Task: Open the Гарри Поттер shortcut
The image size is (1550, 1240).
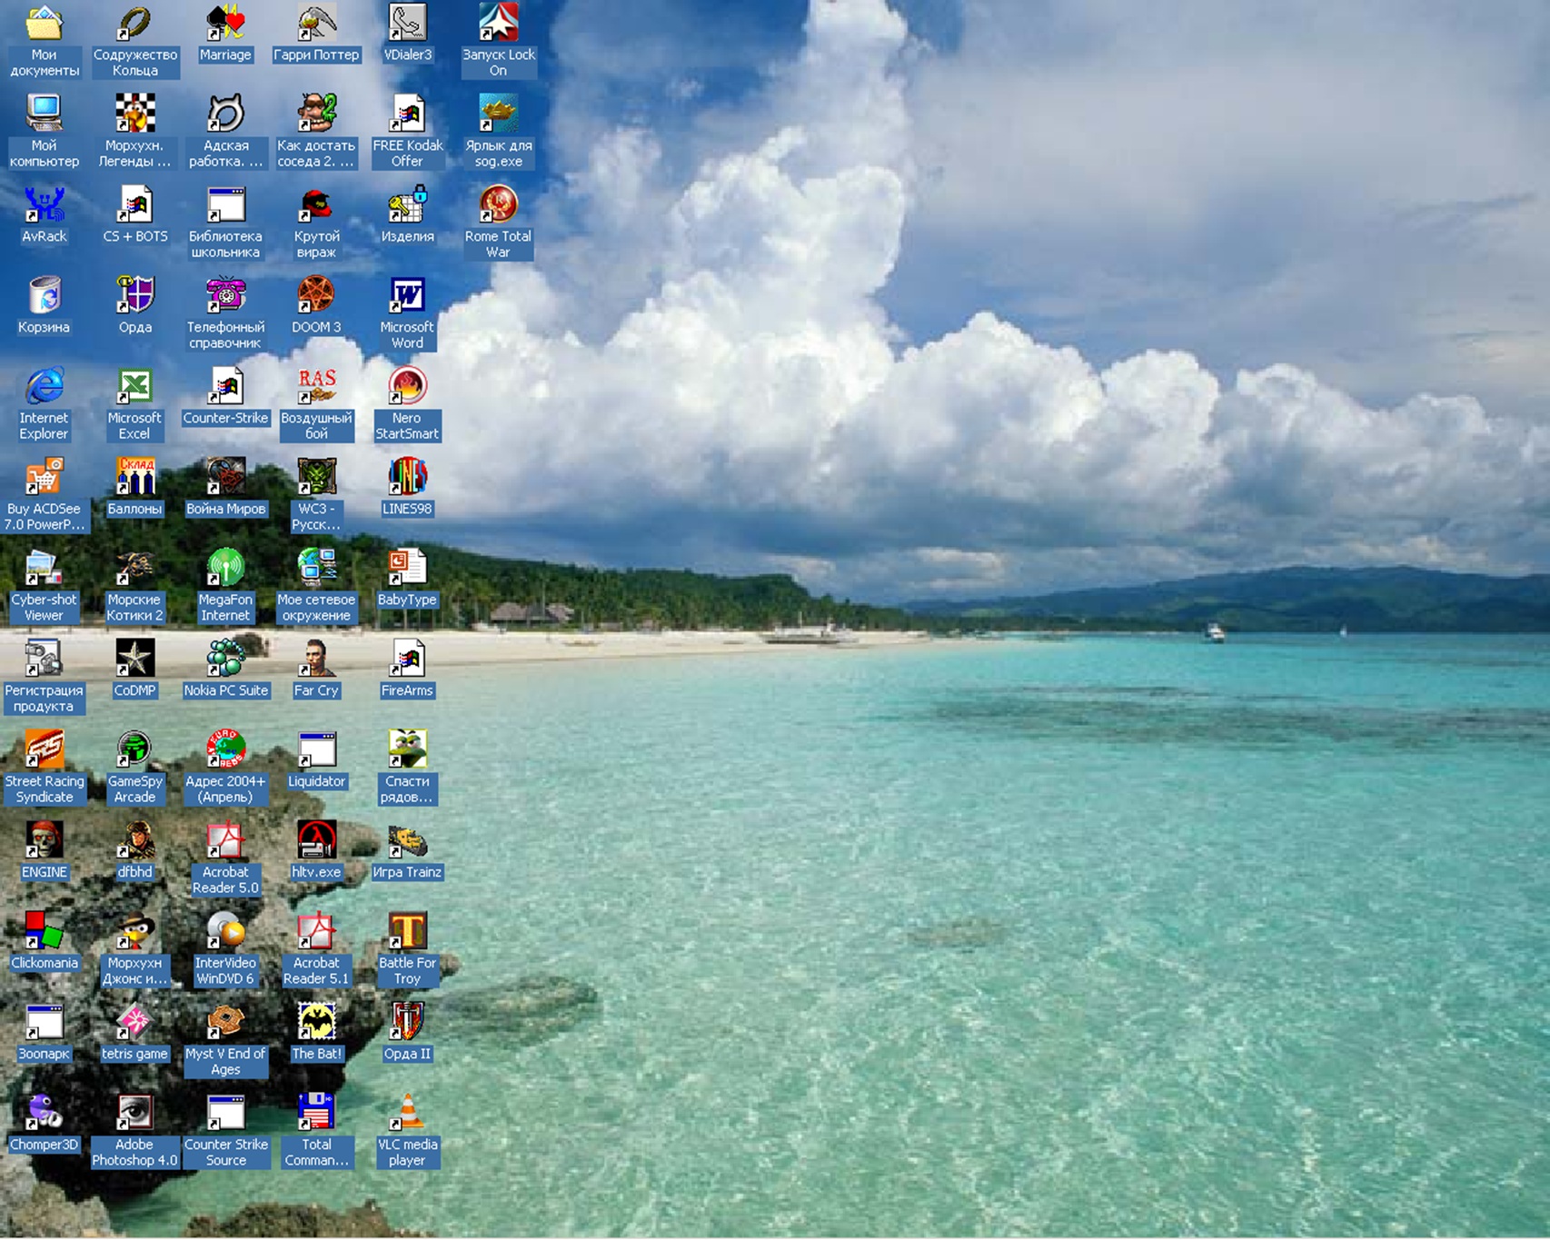Action: (316, 23)
